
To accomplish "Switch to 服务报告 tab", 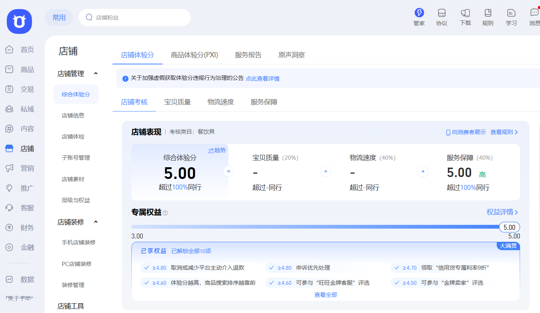I will click(x=248, y=55).
